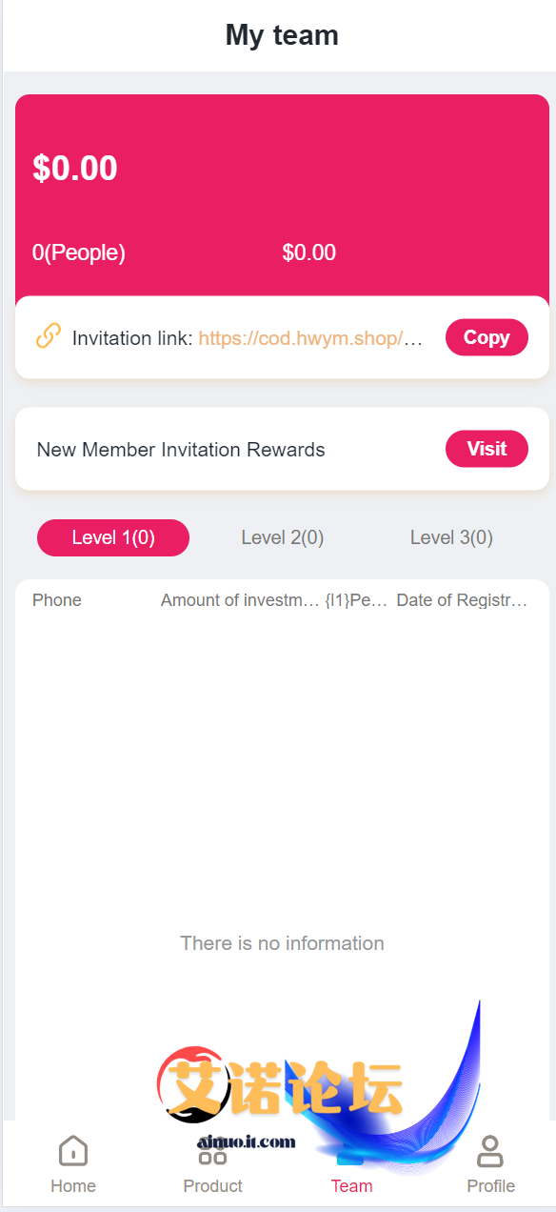
Task: Visit New Member Invitation Rewards
Action: (x=486, y=449)
